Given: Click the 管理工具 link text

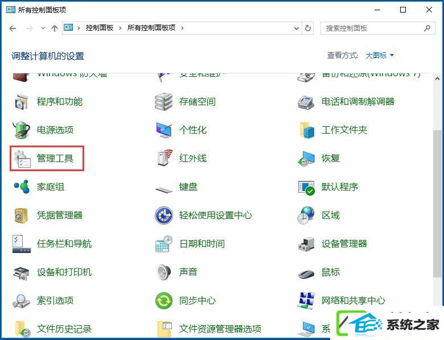Looking at the screenshot, I should (55, 159).
